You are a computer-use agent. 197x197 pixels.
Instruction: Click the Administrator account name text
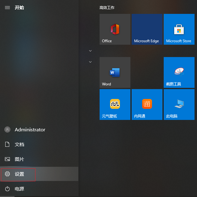pos(30,130)
